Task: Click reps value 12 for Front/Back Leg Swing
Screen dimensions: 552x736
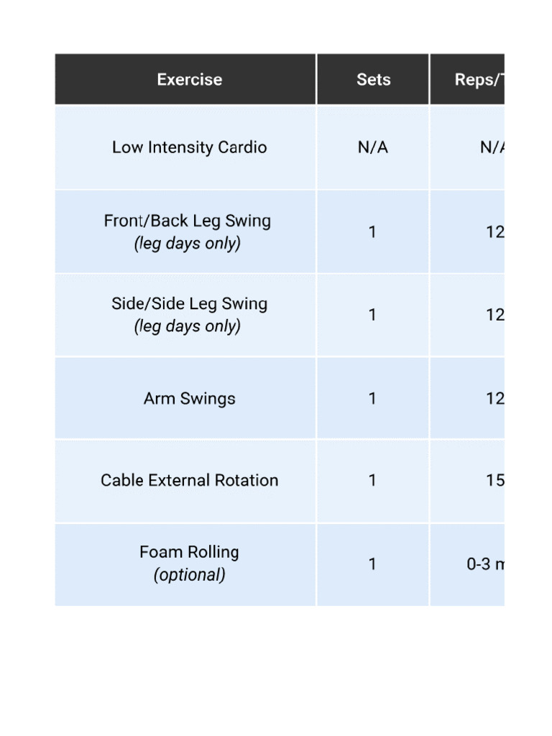Action: click(494, 232)
